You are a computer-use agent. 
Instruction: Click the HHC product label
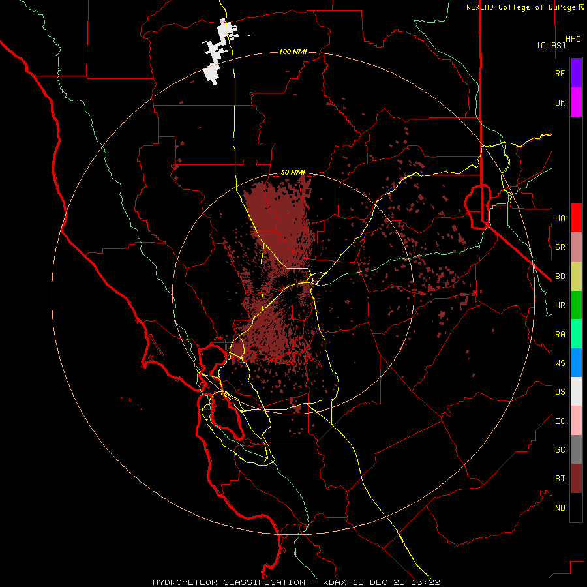click(x=573, y=39)
